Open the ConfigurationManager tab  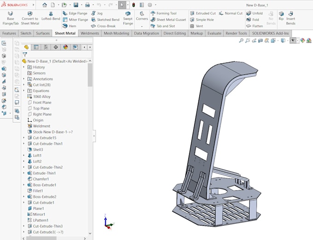(x=46, y=47)
